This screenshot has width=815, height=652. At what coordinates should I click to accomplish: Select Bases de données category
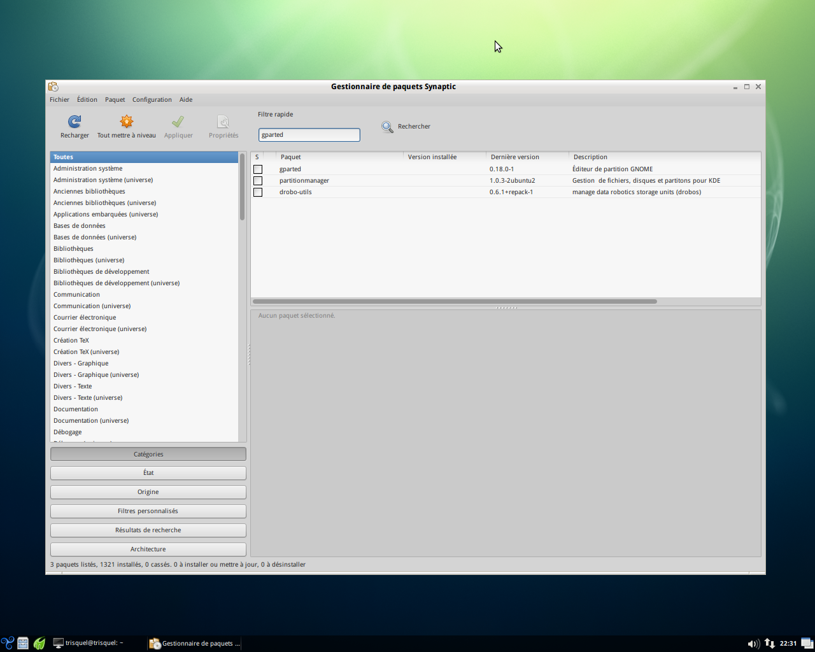pyautogui.click(x=144, y=226)
